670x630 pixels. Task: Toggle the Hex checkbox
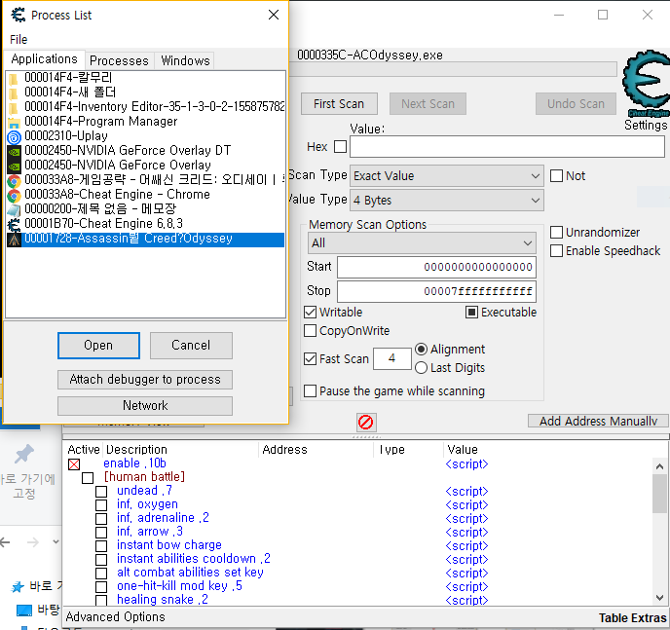coord(340,146)
